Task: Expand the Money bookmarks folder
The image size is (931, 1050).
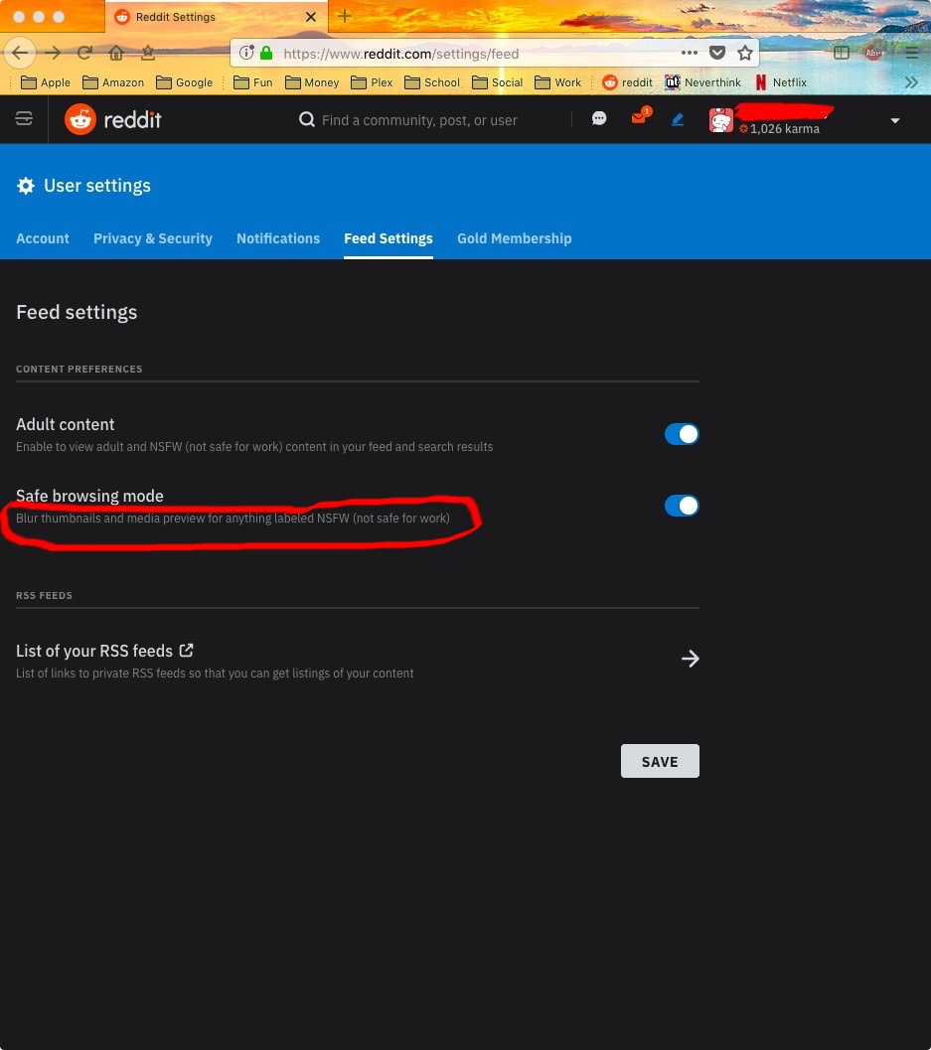Action: tap(312, 82)
